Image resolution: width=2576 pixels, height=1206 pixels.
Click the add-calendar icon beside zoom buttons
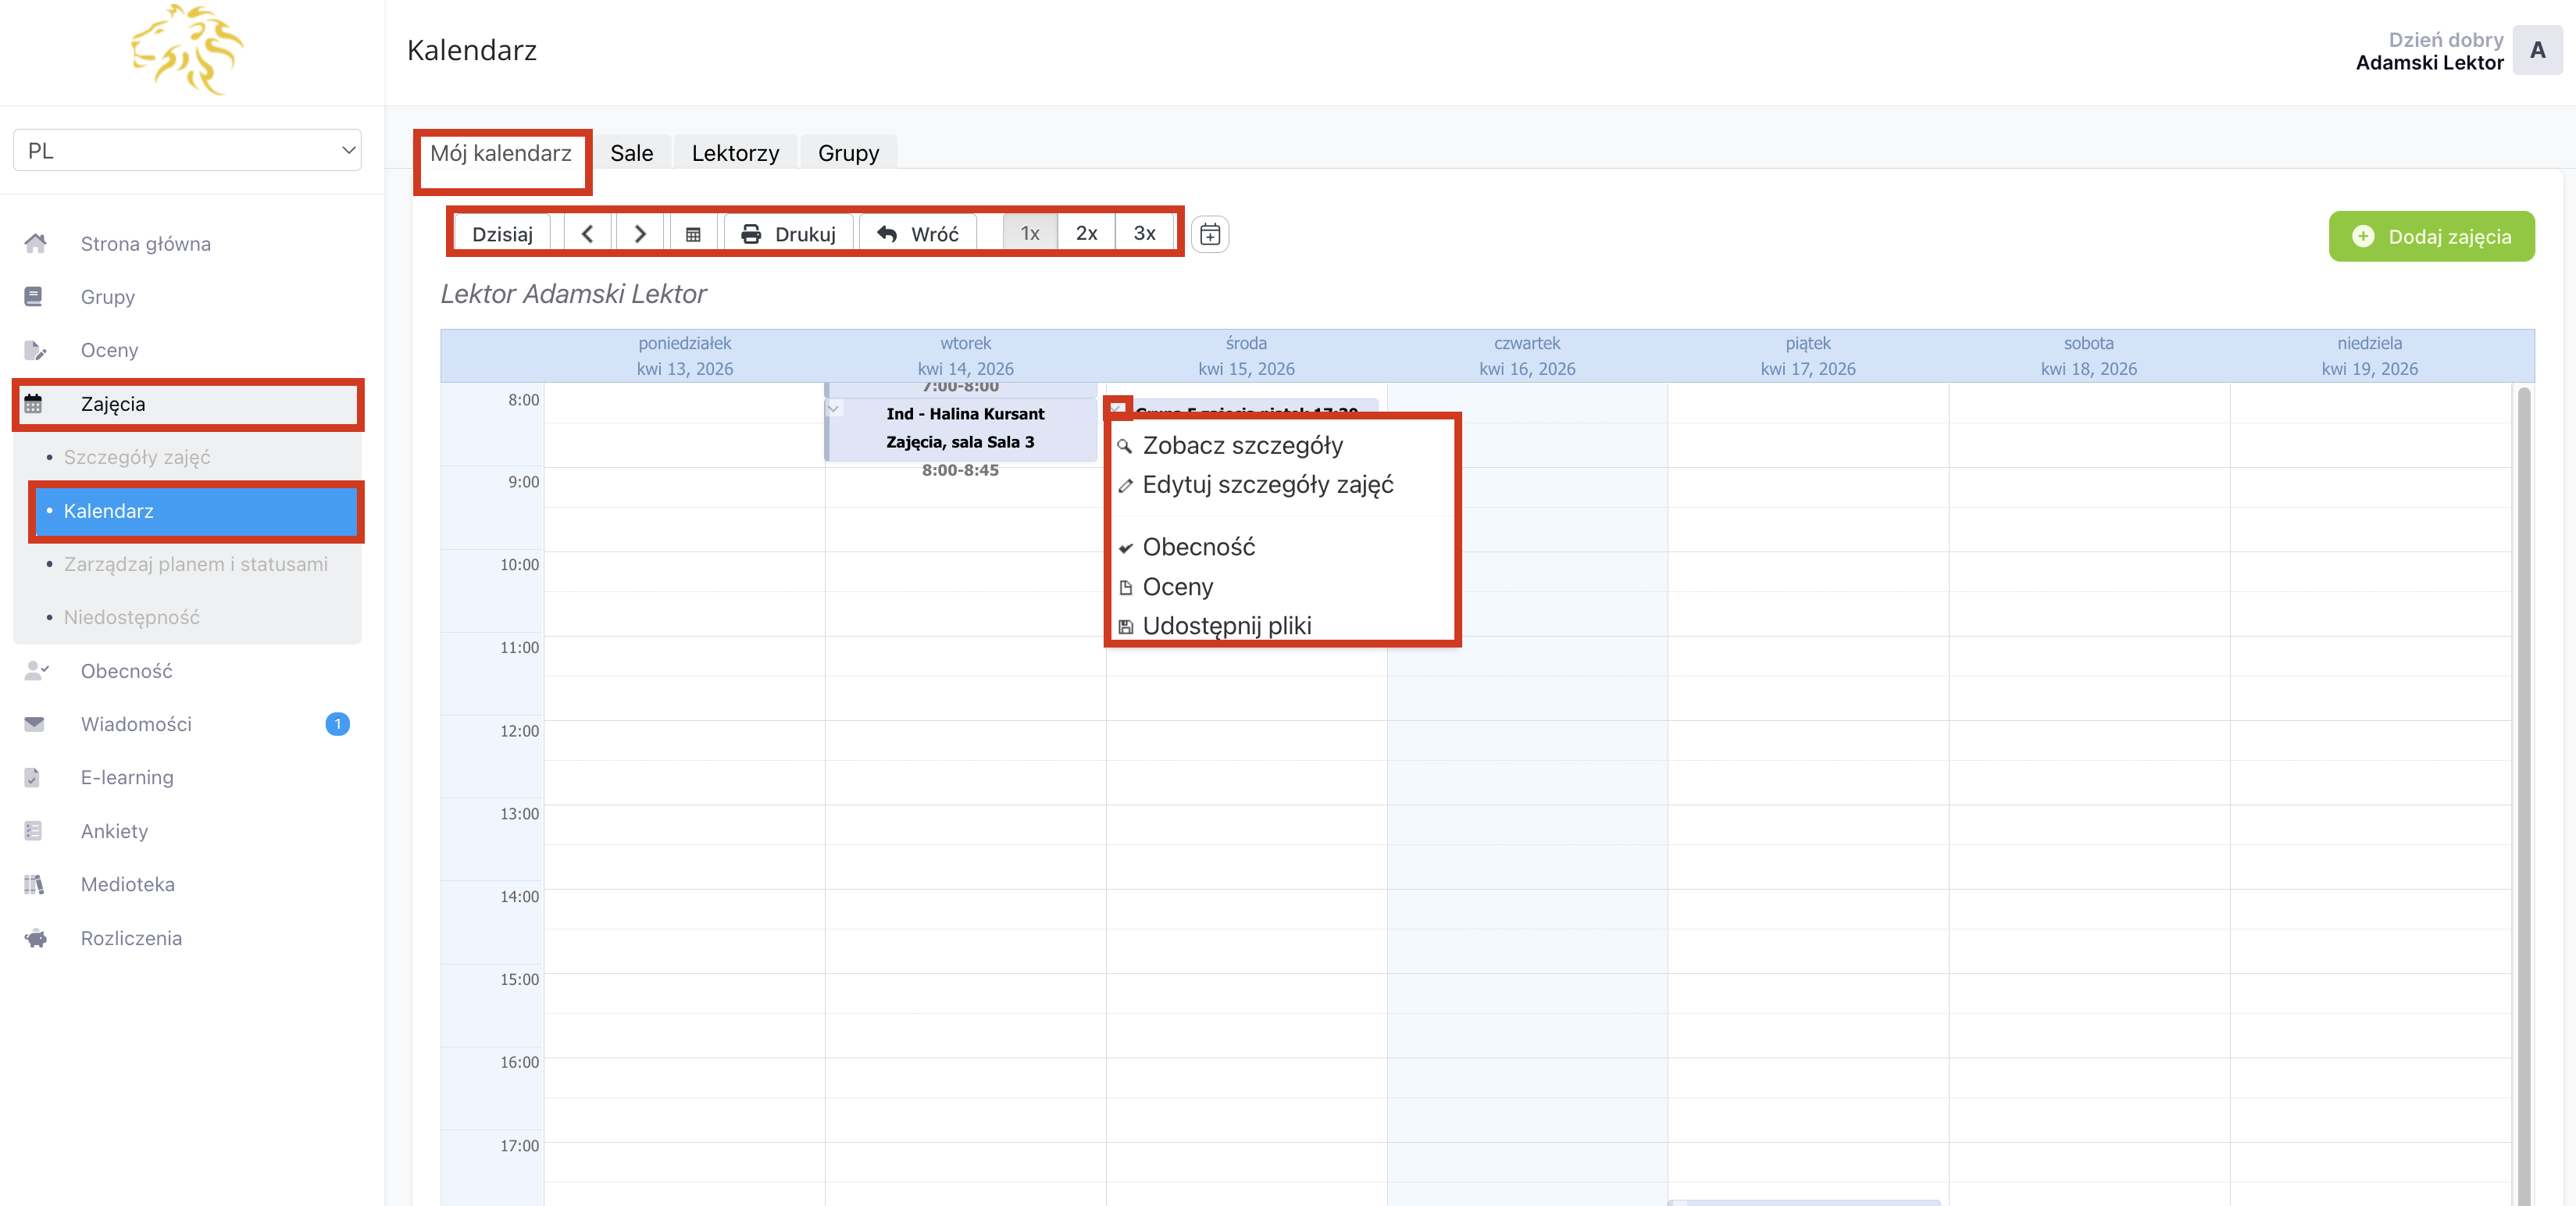1209,235
